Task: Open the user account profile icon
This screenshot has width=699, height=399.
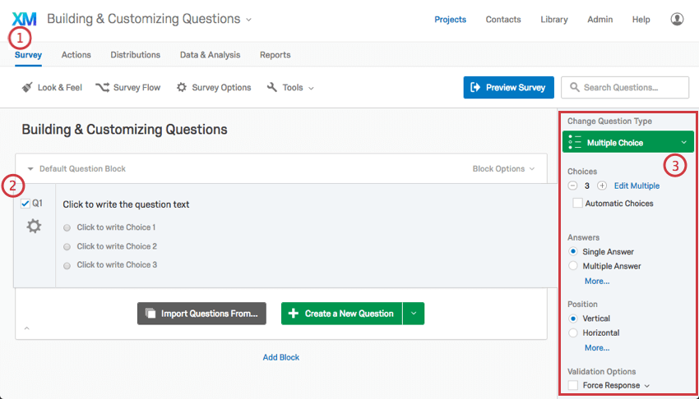Action: click(x=677, y=19)
